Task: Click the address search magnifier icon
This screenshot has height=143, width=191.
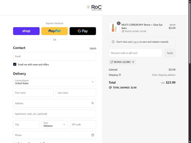Action: click(x=93, y=103)
